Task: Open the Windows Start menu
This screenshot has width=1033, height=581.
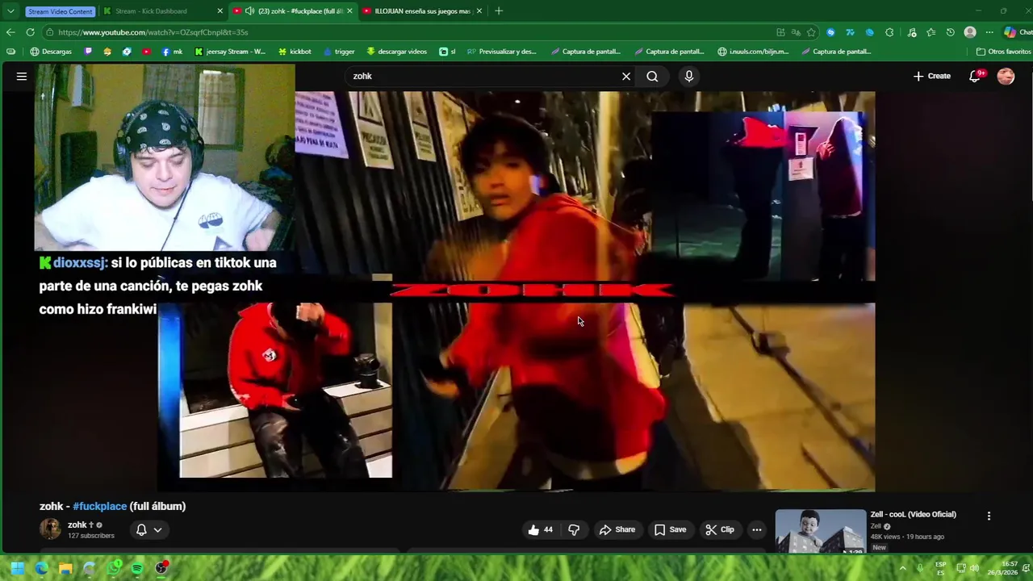Action: [17, 568]
